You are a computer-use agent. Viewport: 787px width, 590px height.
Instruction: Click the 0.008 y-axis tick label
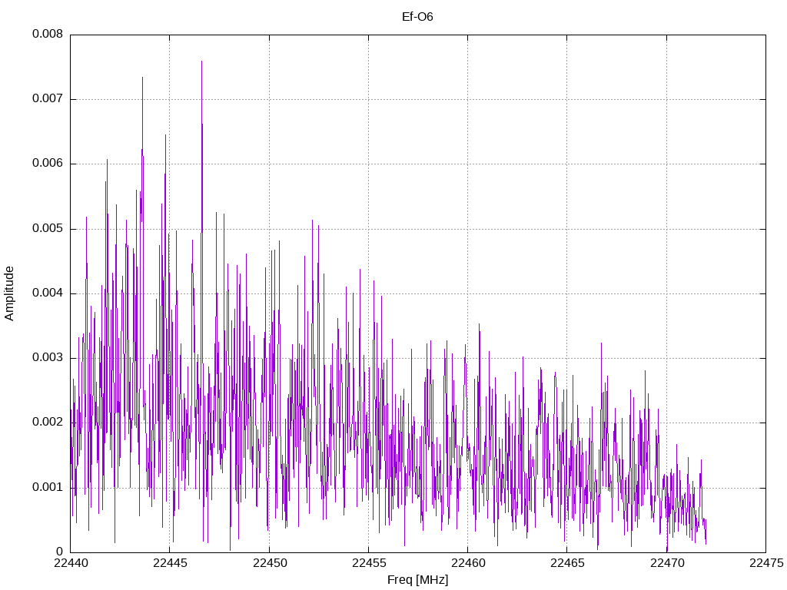48,34
